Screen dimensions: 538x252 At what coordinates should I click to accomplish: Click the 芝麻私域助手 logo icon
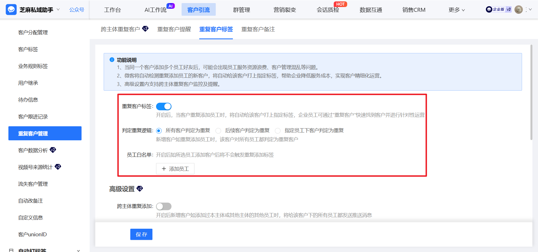[11, 10]
